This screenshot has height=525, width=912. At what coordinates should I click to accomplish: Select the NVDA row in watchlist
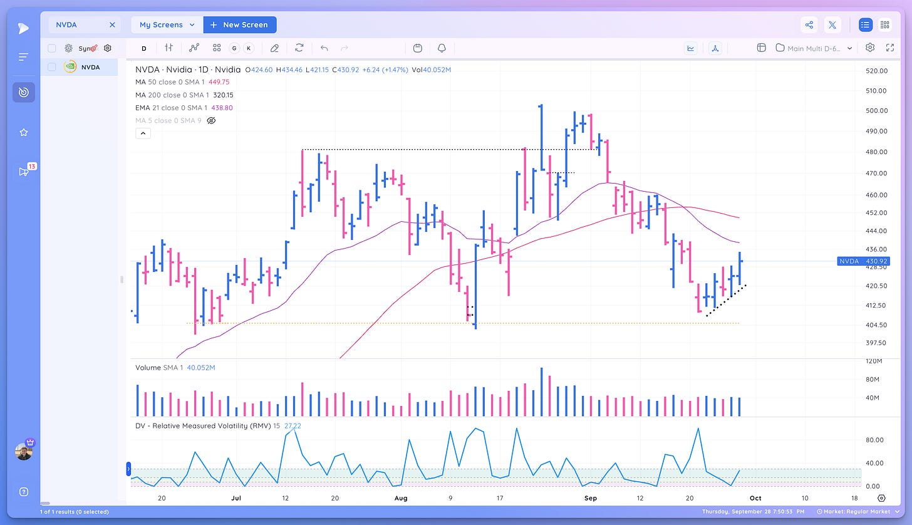(79, 67)
